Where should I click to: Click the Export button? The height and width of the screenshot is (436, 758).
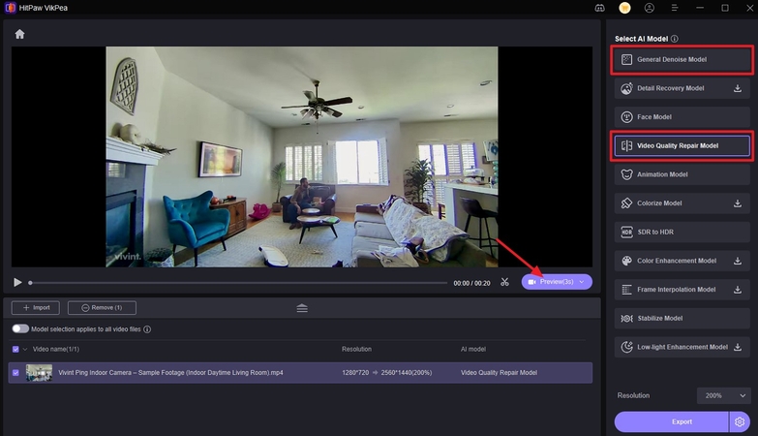[672, 422]
